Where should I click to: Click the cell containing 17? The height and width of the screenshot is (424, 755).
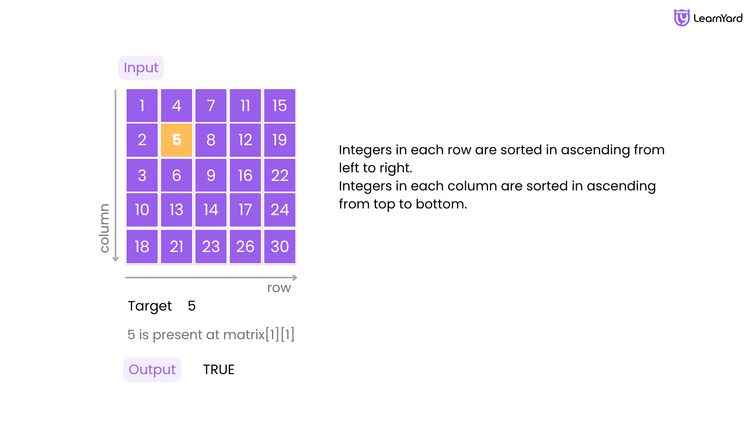[x=245, y=210]
